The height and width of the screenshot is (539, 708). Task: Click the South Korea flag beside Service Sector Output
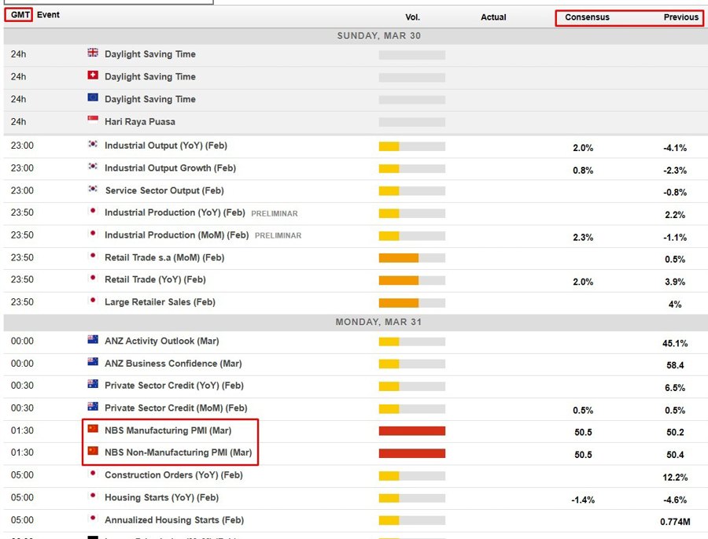93,190
